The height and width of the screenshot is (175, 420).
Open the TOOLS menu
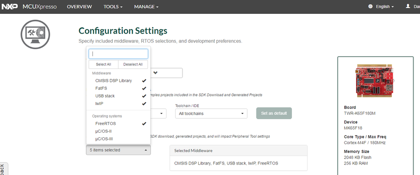[113, 7]
